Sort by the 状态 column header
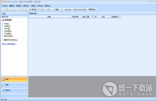 click(103, 17)
